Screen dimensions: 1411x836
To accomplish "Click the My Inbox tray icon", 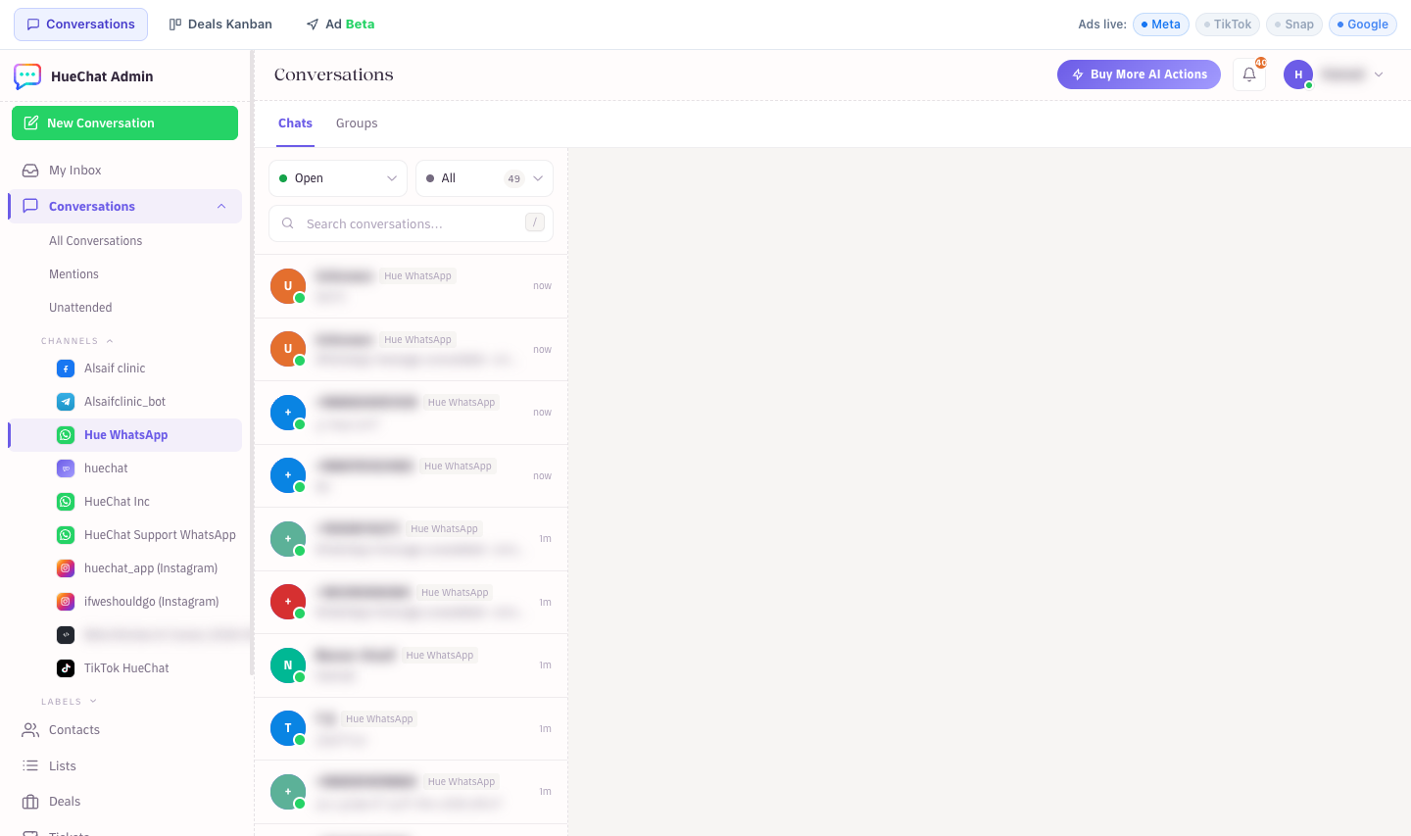I will coord(30,171).
